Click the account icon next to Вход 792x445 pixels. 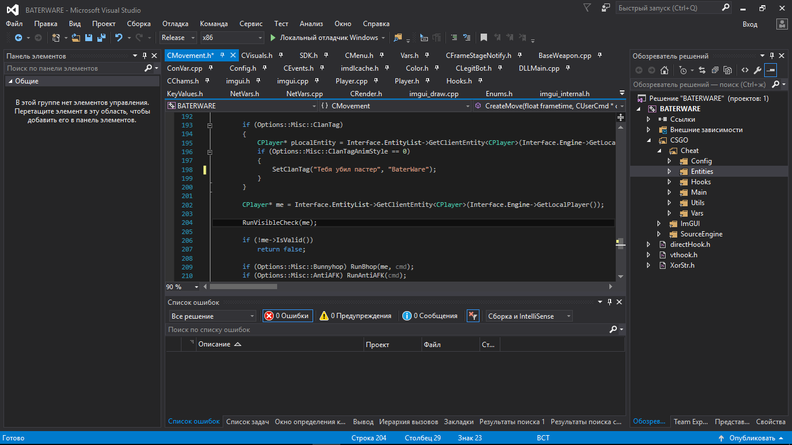781,24
